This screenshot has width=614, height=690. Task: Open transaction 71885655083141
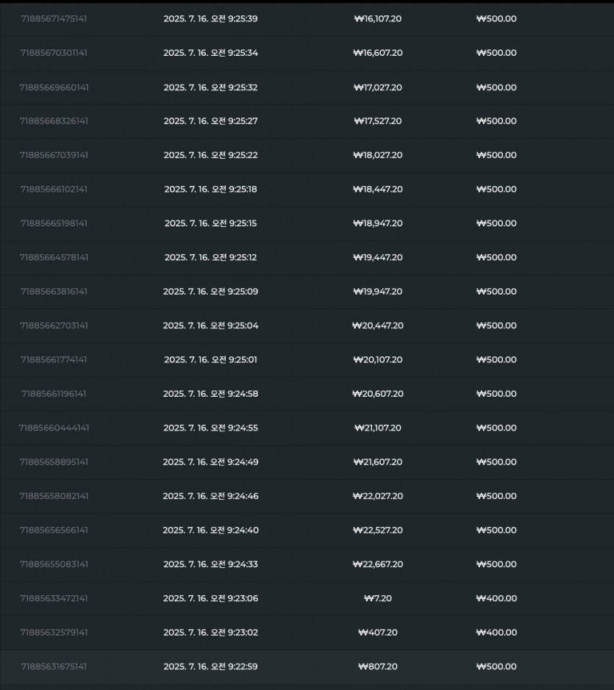307,564
